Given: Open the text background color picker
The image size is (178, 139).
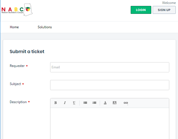Looking at the screenshot, I should [114, 103].
